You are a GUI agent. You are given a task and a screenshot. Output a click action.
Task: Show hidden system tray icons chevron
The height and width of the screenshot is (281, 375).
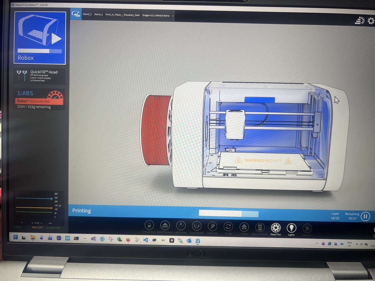[x=317, y=244]
